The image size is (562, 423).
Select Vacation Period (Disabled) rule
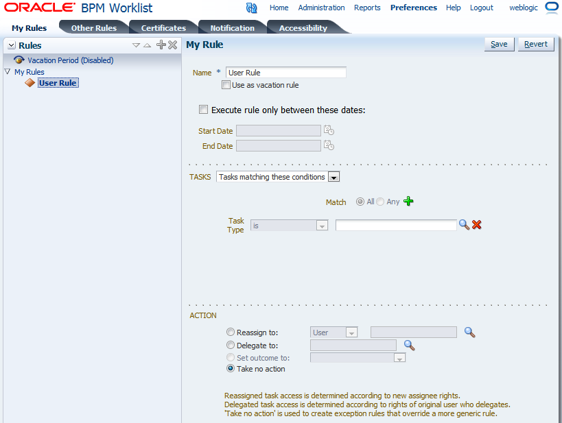[x=71, y=60]
